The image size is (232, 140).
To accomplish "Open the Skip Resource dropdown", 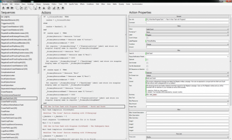I will 187,101.
